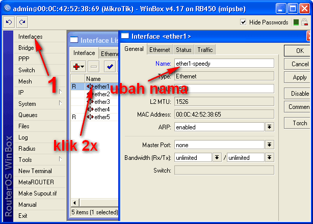Image resolution: width=313 pixels, height=224 pixels.
Task: Open New Terminal from sidebar
Action: [x=40, y=171]
